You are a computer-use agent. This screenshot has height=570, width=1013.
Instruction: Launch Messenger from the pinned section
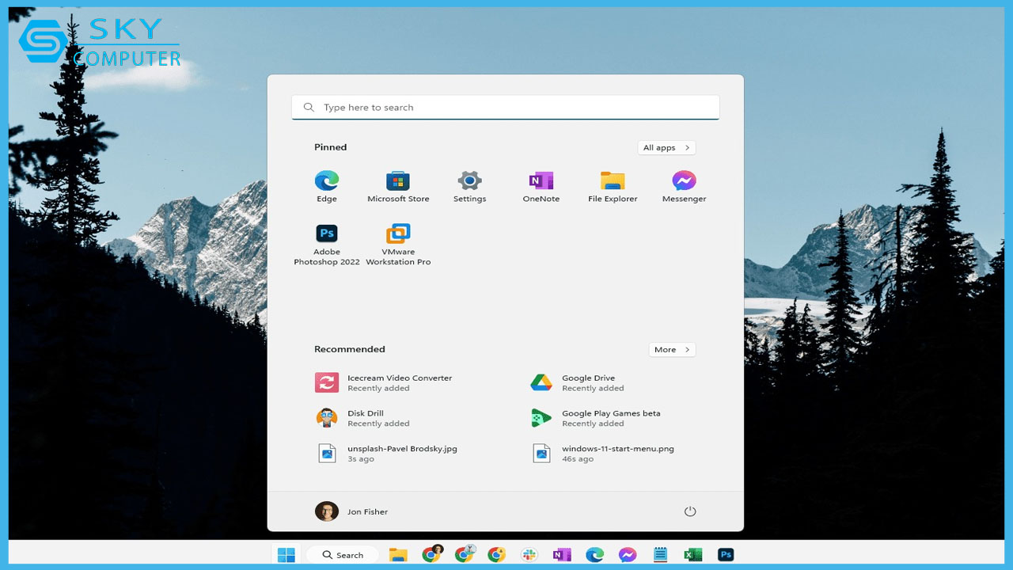[x=684, y=182]
